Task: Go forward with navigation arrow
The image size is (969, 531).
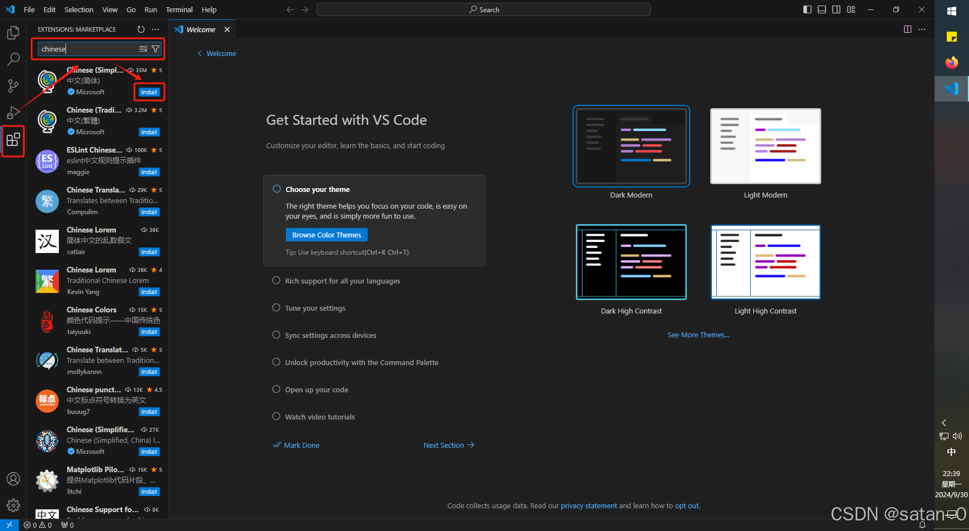Action: 304,9
